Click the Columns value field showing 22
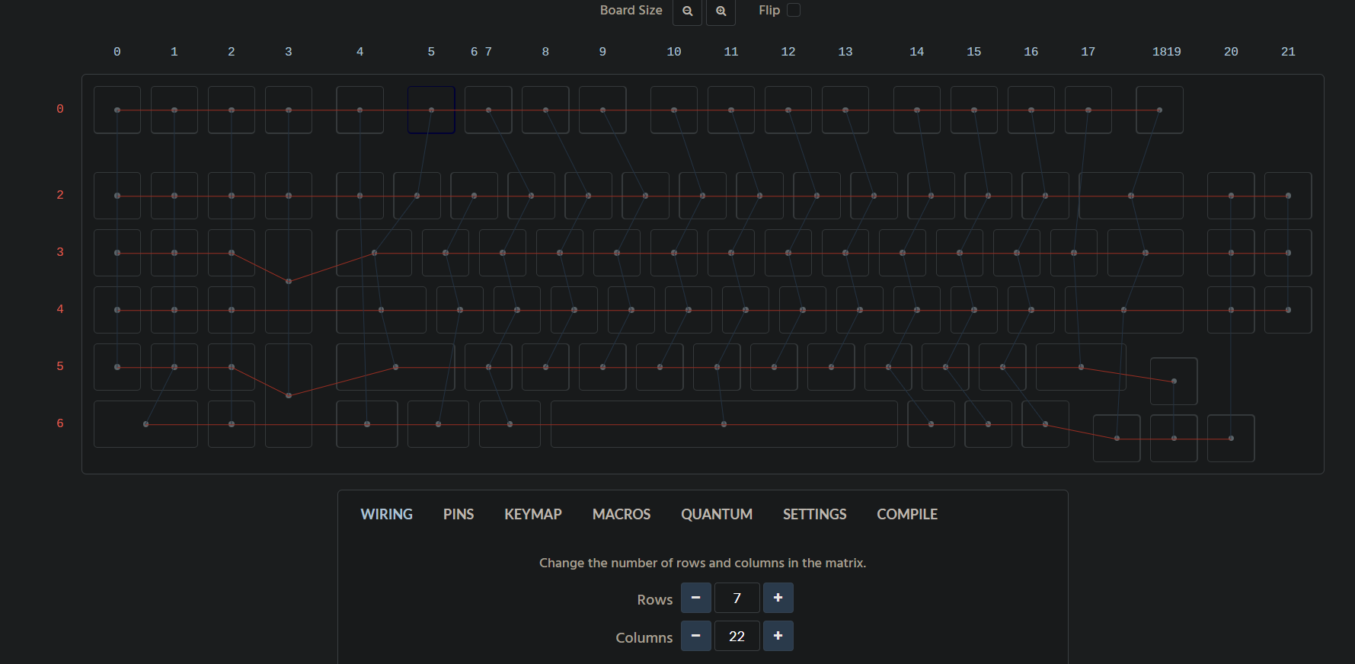1355x664 pixels. (737, 636)
